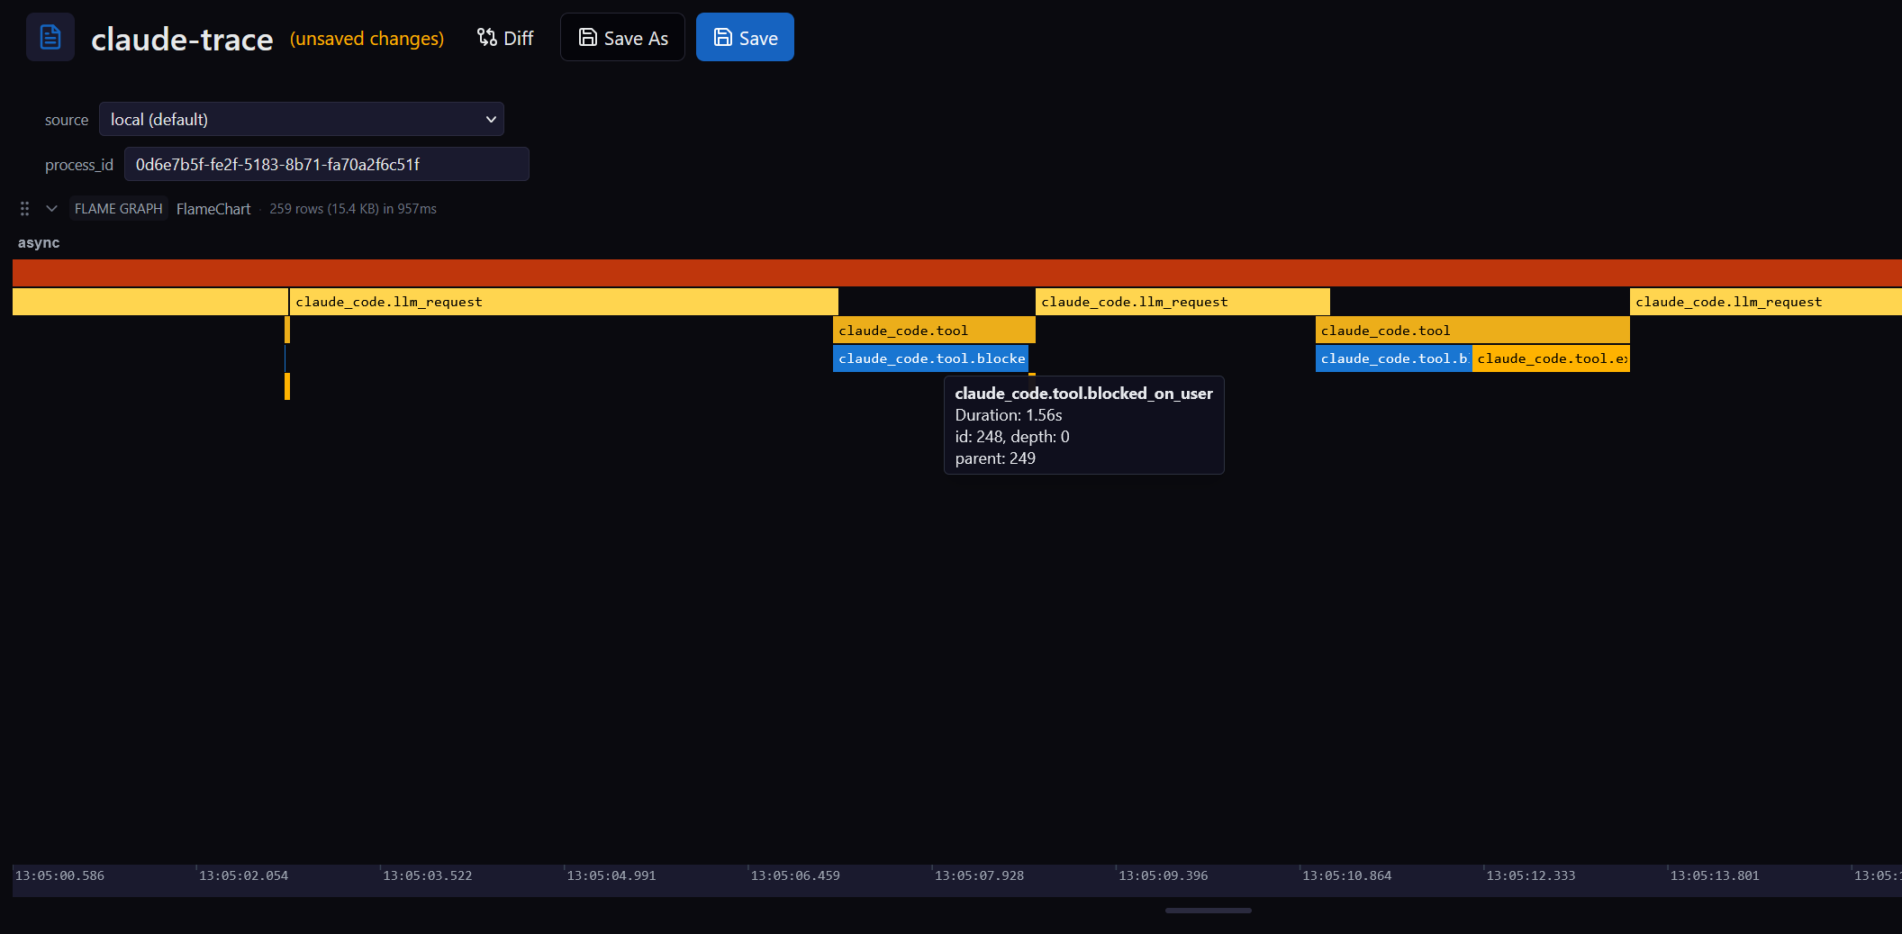Click the 13:05:00.586 time axis marker
Image resolution: width=1902 pixels, height=934 pixels.
tap(59, 875)
